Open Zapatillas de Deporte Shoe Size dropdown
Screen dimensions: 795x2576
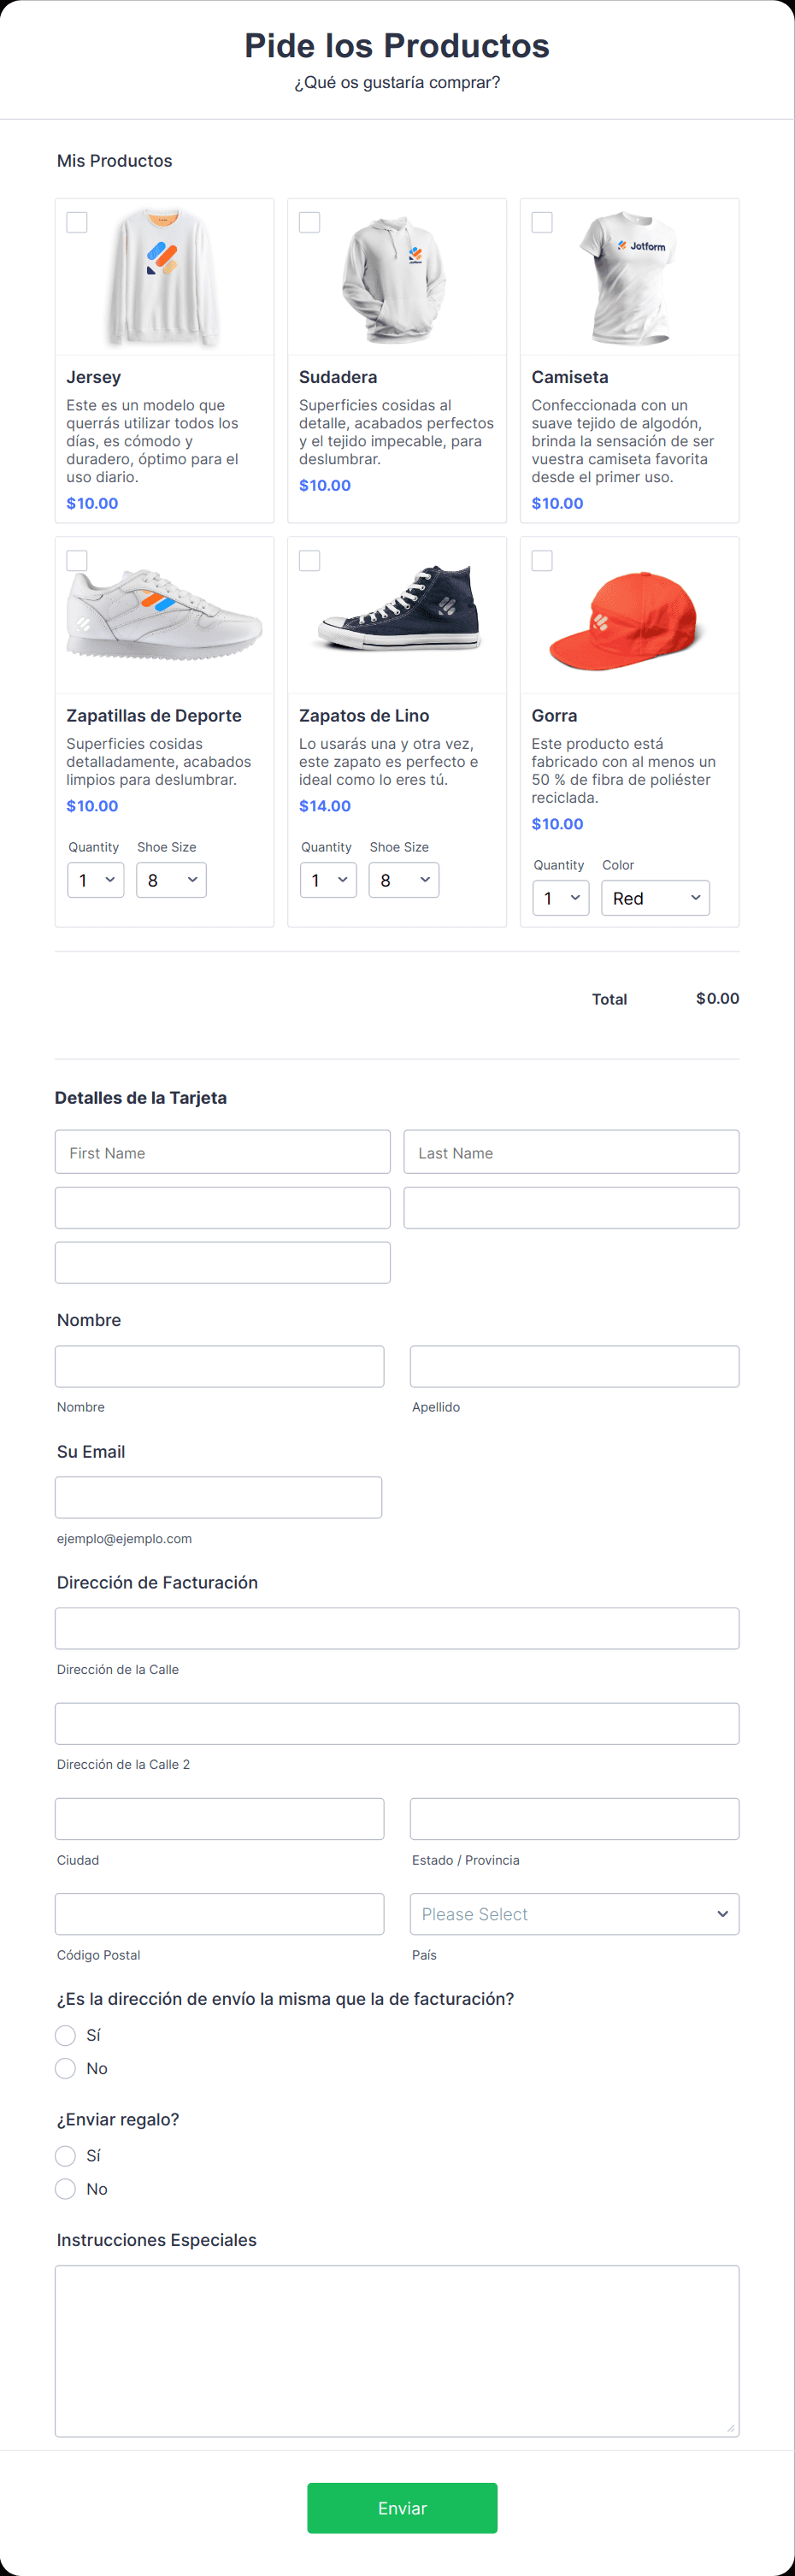click(x=171, y=880)
